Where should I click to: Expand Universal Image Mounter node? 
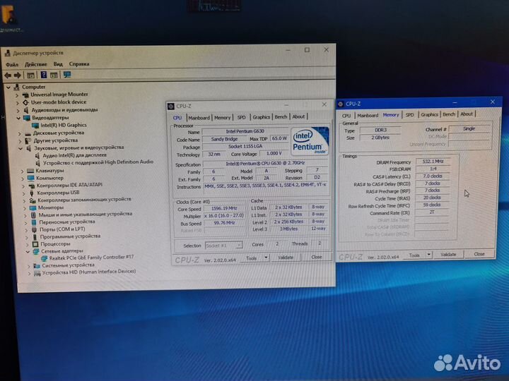coord(17,95)
